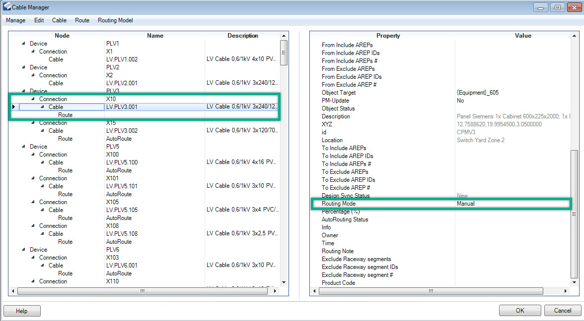Image resolution: width=584 pixels, height=321 pixels.
Task: Open the Manage menu
Action: (16, 20)
